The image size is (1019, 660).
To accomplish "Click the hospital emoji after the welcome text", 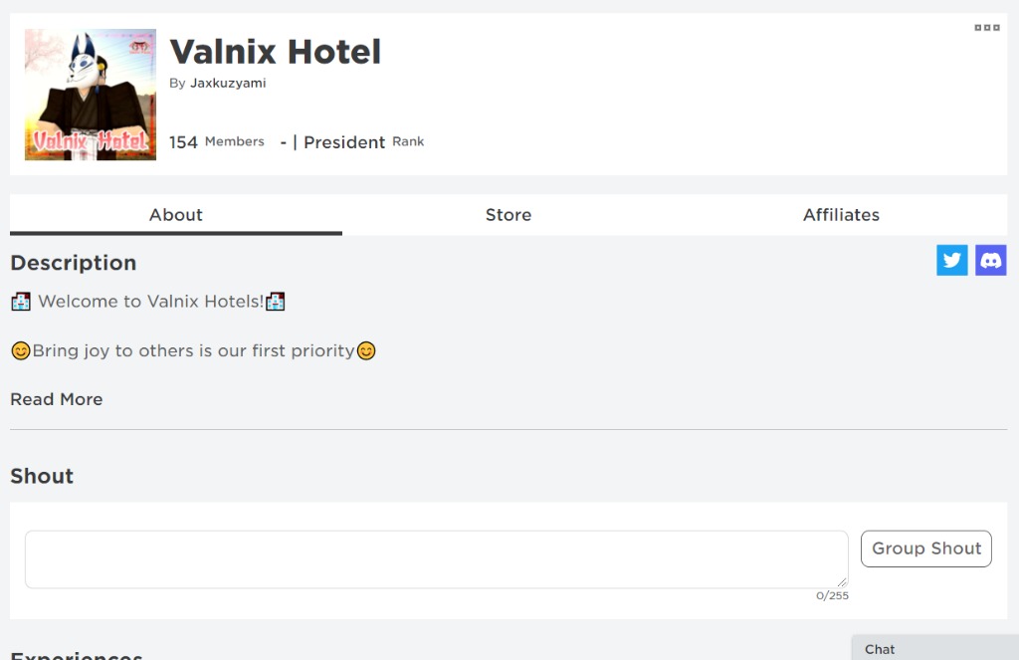I will 276,301.
